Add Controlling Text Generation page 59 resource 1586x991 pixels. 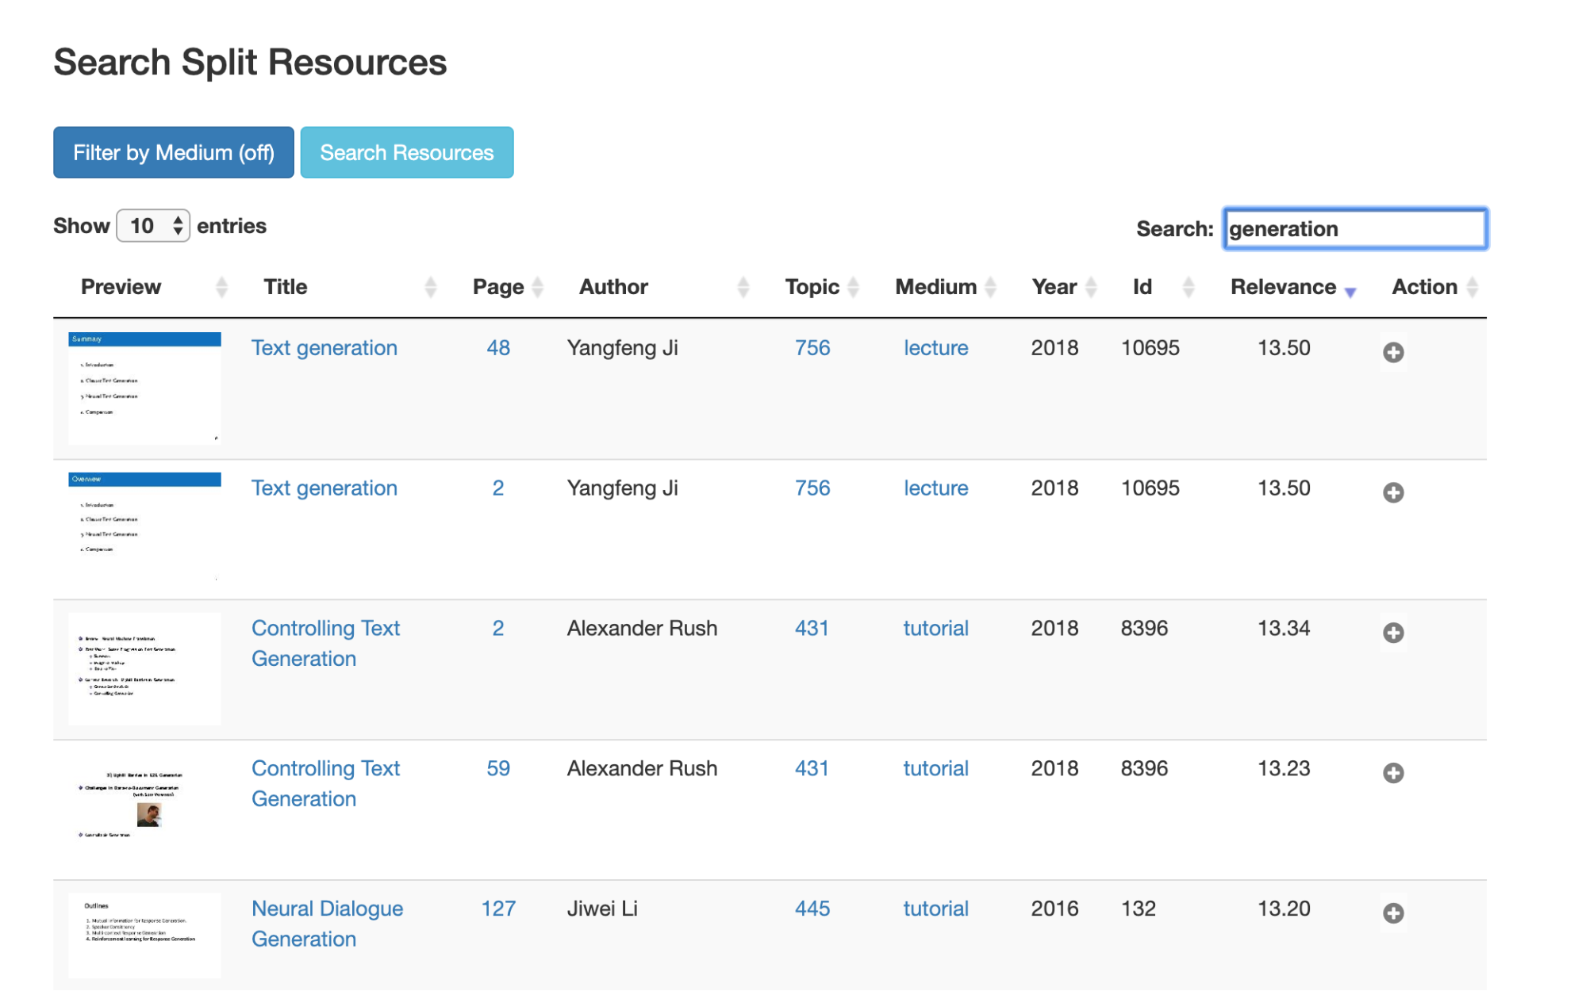point(1392,773)
